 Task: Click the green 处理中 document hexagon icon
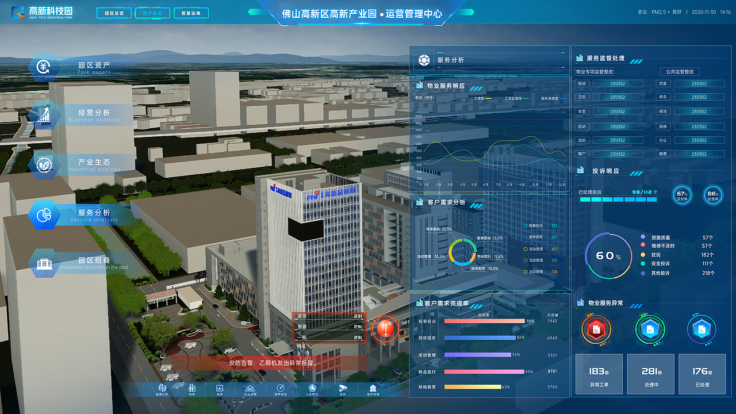pos(650,329)
